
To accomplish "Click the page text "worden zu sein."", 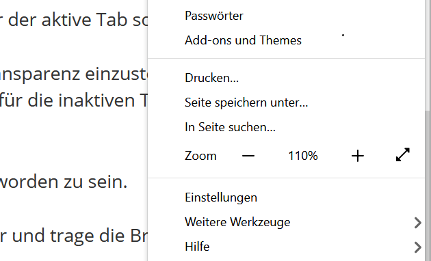I will 64,182.
